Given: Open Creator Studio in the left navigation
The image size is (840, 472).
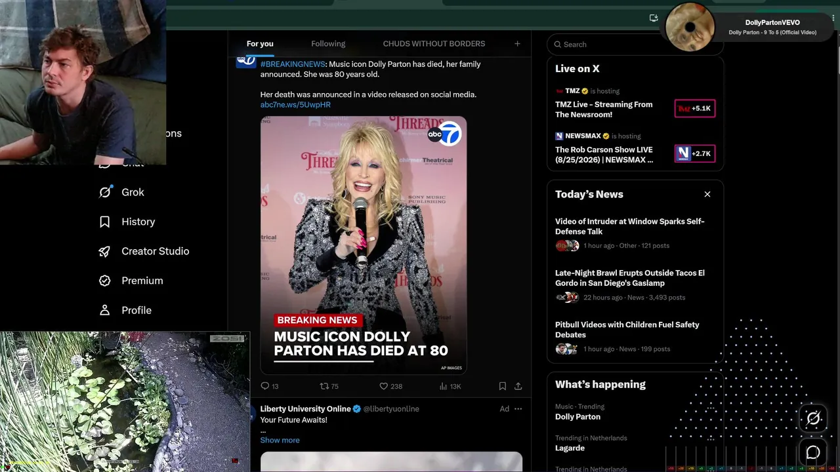Looking at the screenshot, I should (x=144, y=251).
